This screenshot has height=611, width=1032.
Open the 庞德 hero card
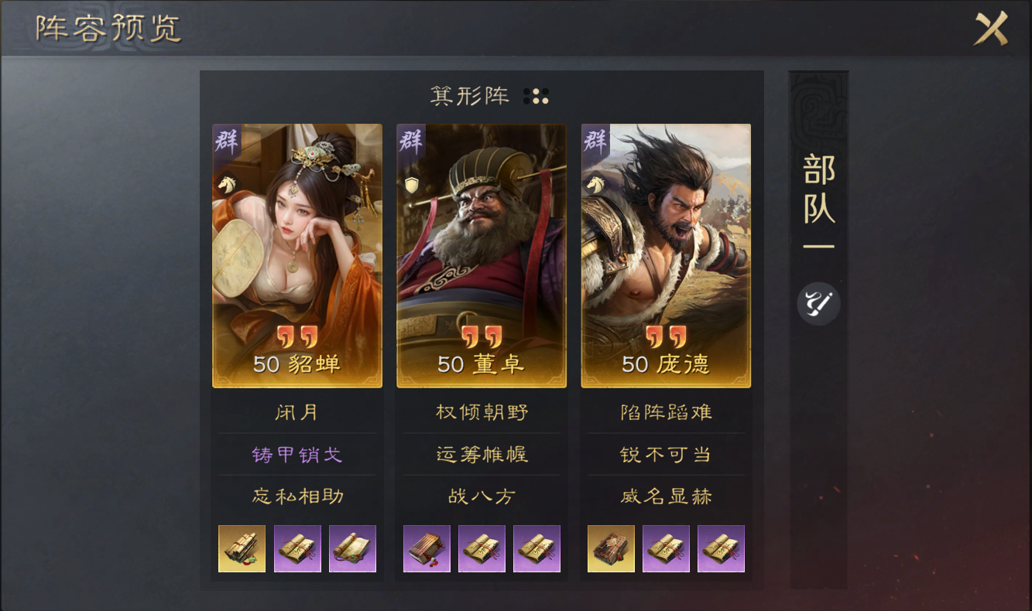666,255
